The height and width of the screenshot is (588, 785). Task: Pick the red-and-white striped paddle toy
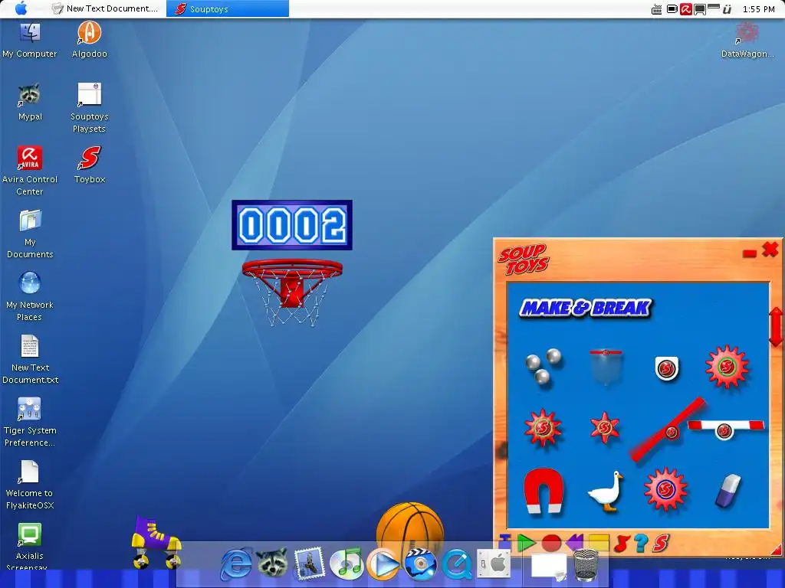pos(725,429)
